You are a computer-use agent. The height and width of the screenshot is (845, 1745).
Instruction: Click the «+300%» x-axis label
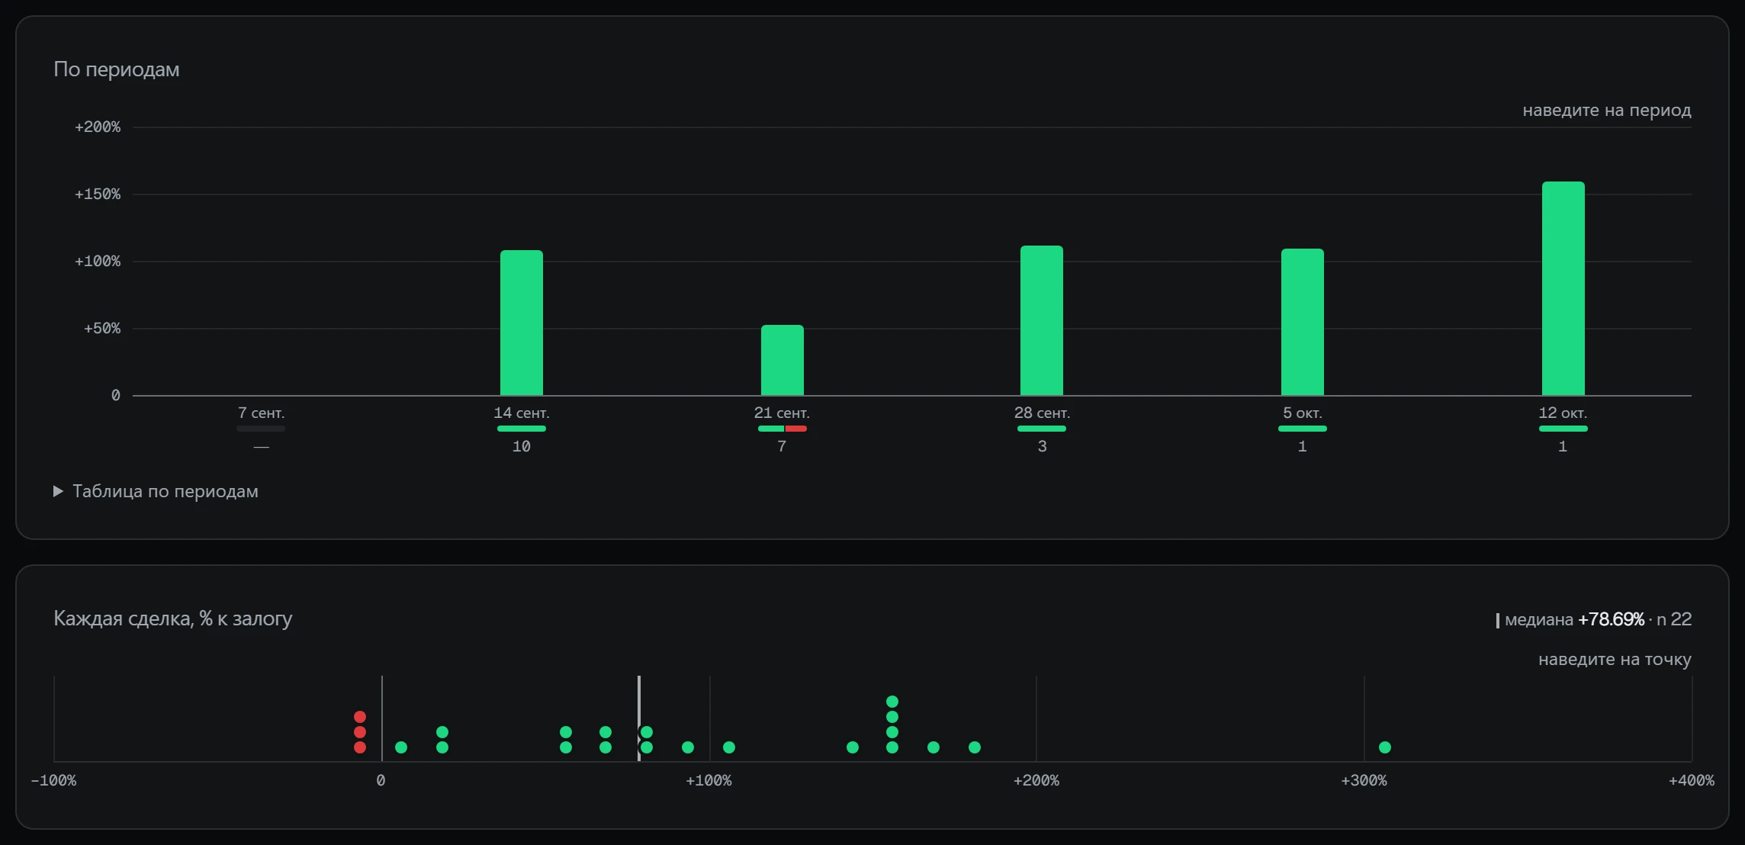pyautogui.click(x=1364, y=781)
